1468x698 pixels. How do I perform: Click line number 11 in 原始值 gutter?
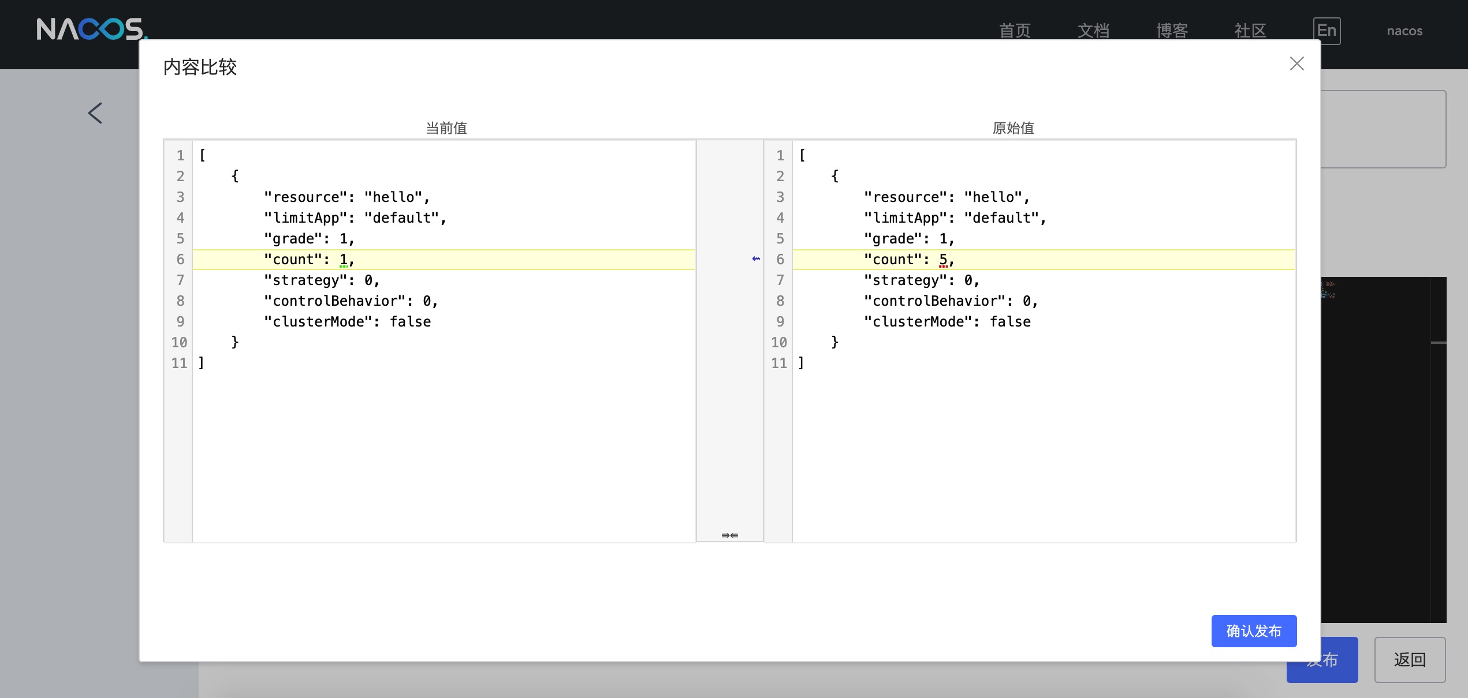(779, 363)
